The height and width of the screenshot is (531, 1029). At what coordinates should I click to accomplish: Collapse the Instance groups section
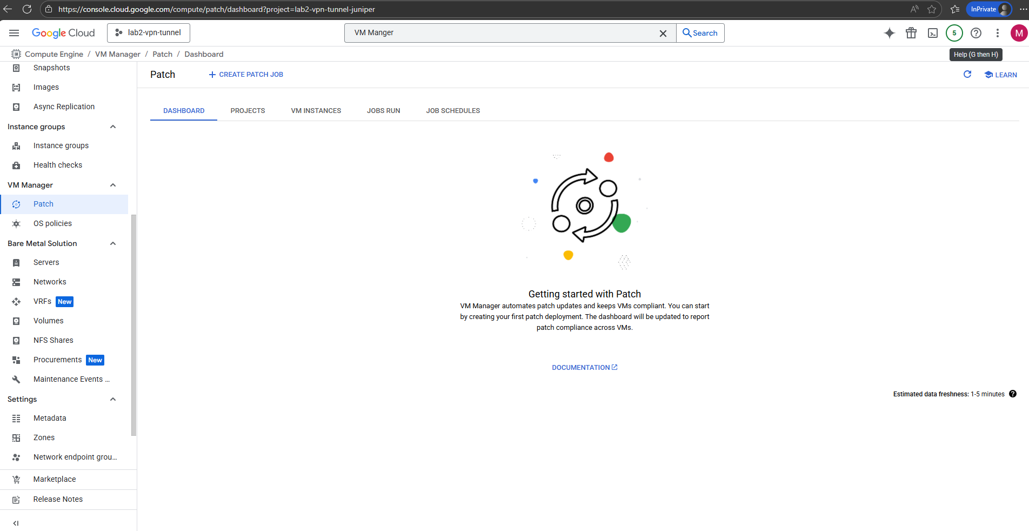113,127
